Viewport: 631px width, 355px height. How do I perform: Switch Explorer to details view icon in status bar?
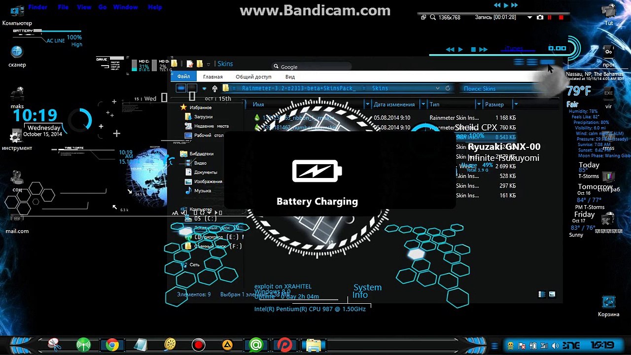pos(542,294)
